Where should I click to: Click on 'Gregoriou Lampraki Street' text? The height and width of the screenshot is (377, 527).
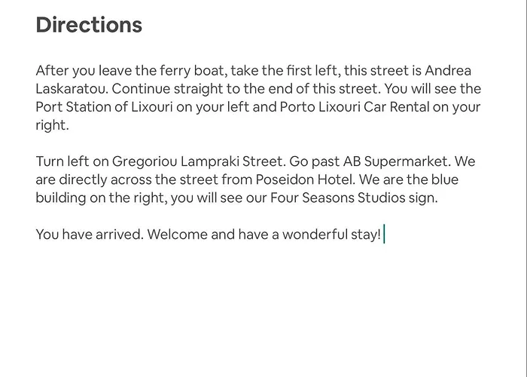[x=197, y=161]
